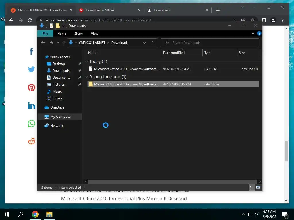Viewport: 294px width, 220px height.
Task: Select Pictures in navigation pane
Action: point(59,85)
